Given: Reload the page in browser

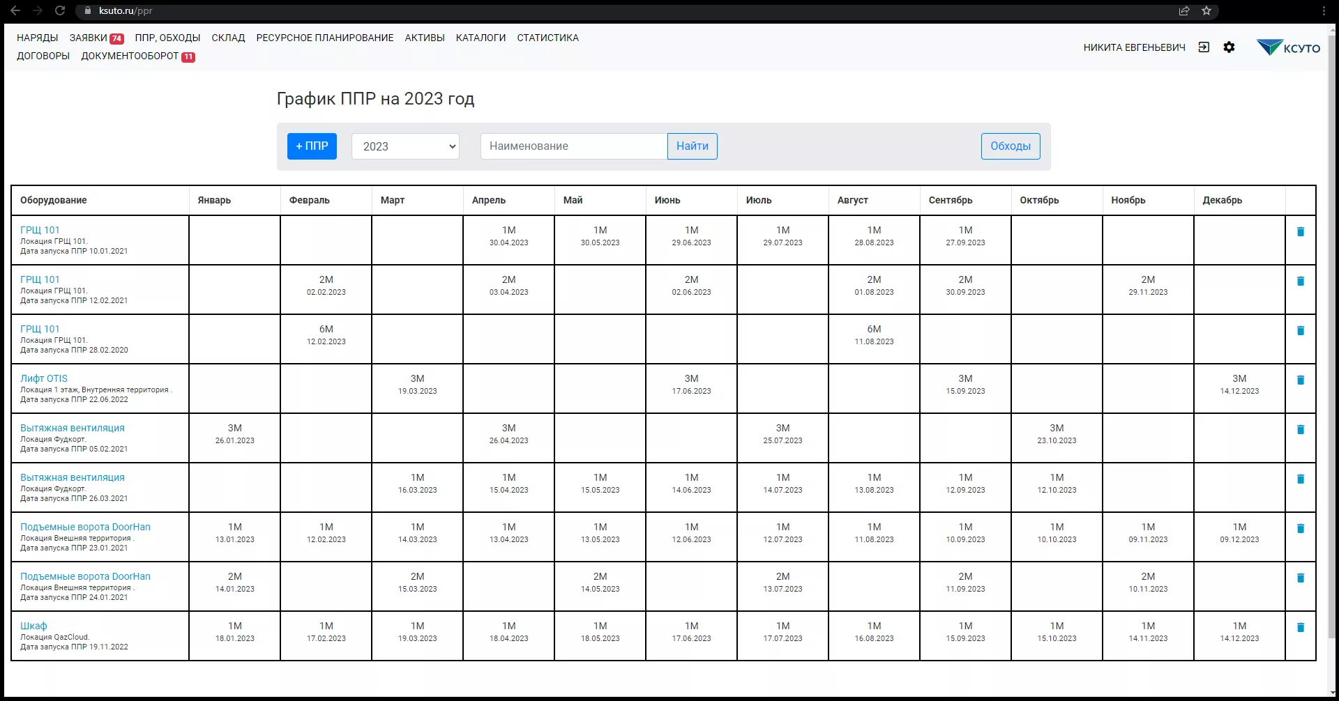Looking at the screenshot, I should coord(60,10).
